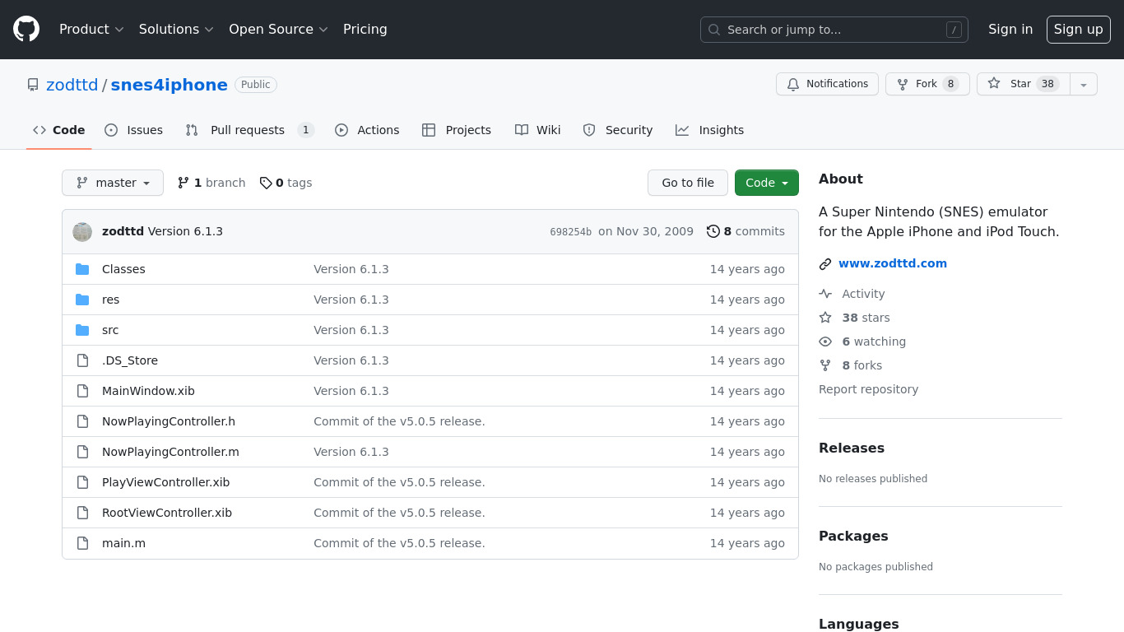Viewport: 1124px width, 632px height.
Task: Click the Sign in link
Action: 1010,29
